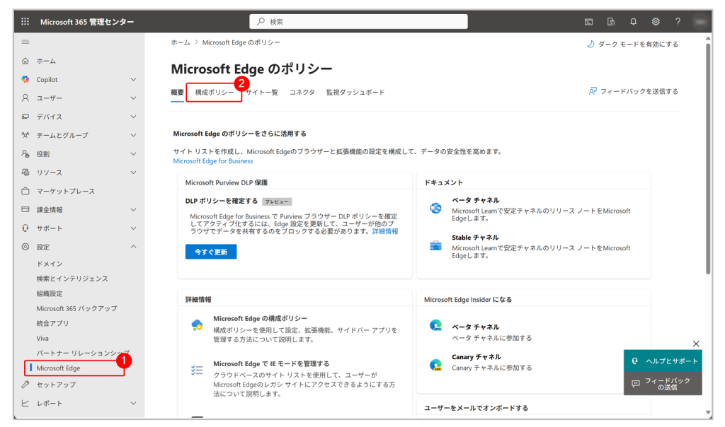
Task: Expand the 課金情報 menu chevron
Action: click(x=133, y=209)
